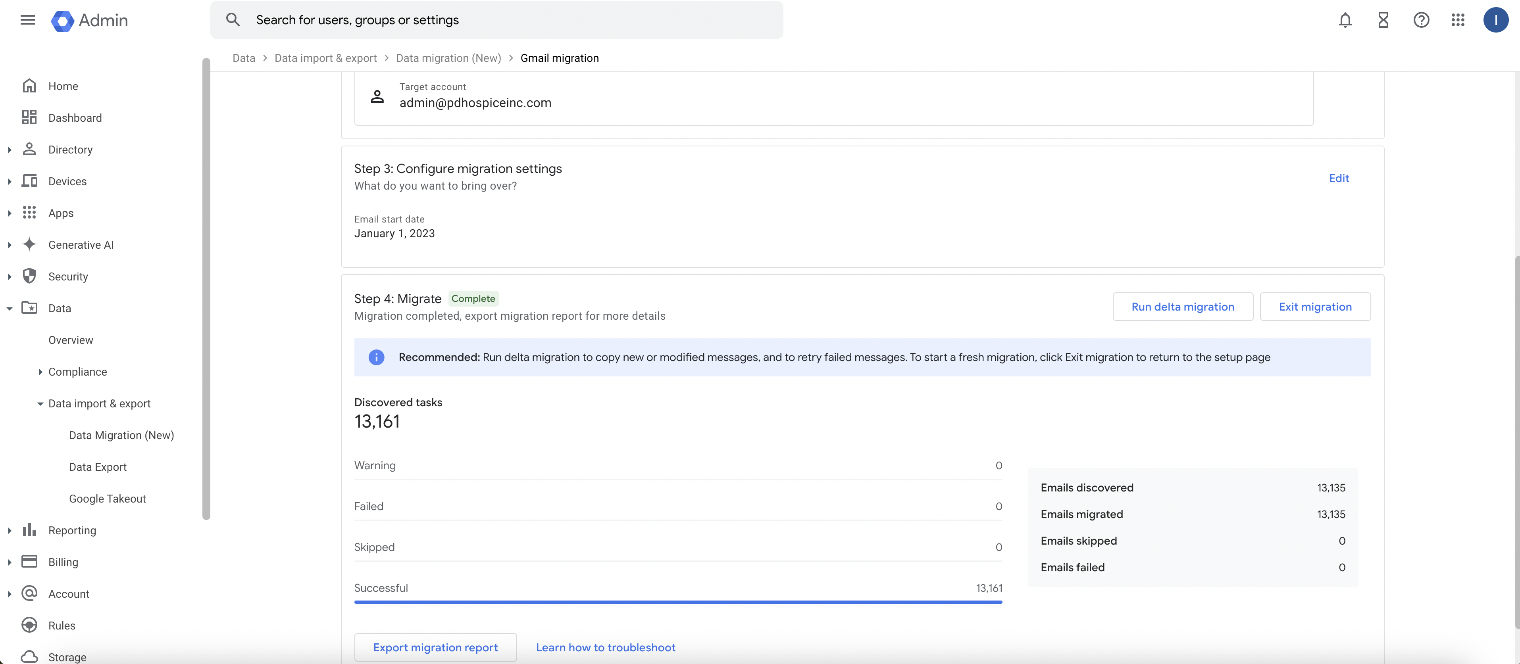Open notifications bell
The image size is (1520, 664).
click(1345, 20)
